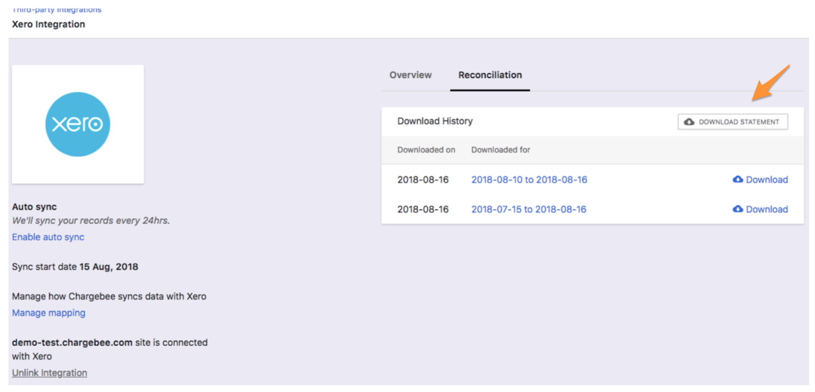Click the Downloaded on column header
The width and height of the screenshot is (815, 392).
click(426, 150)
